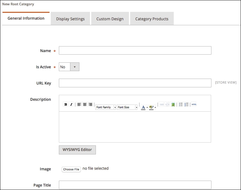Click the unlink icon
Viewport: 241px width, 190px height.
click(x=167, y=105)
